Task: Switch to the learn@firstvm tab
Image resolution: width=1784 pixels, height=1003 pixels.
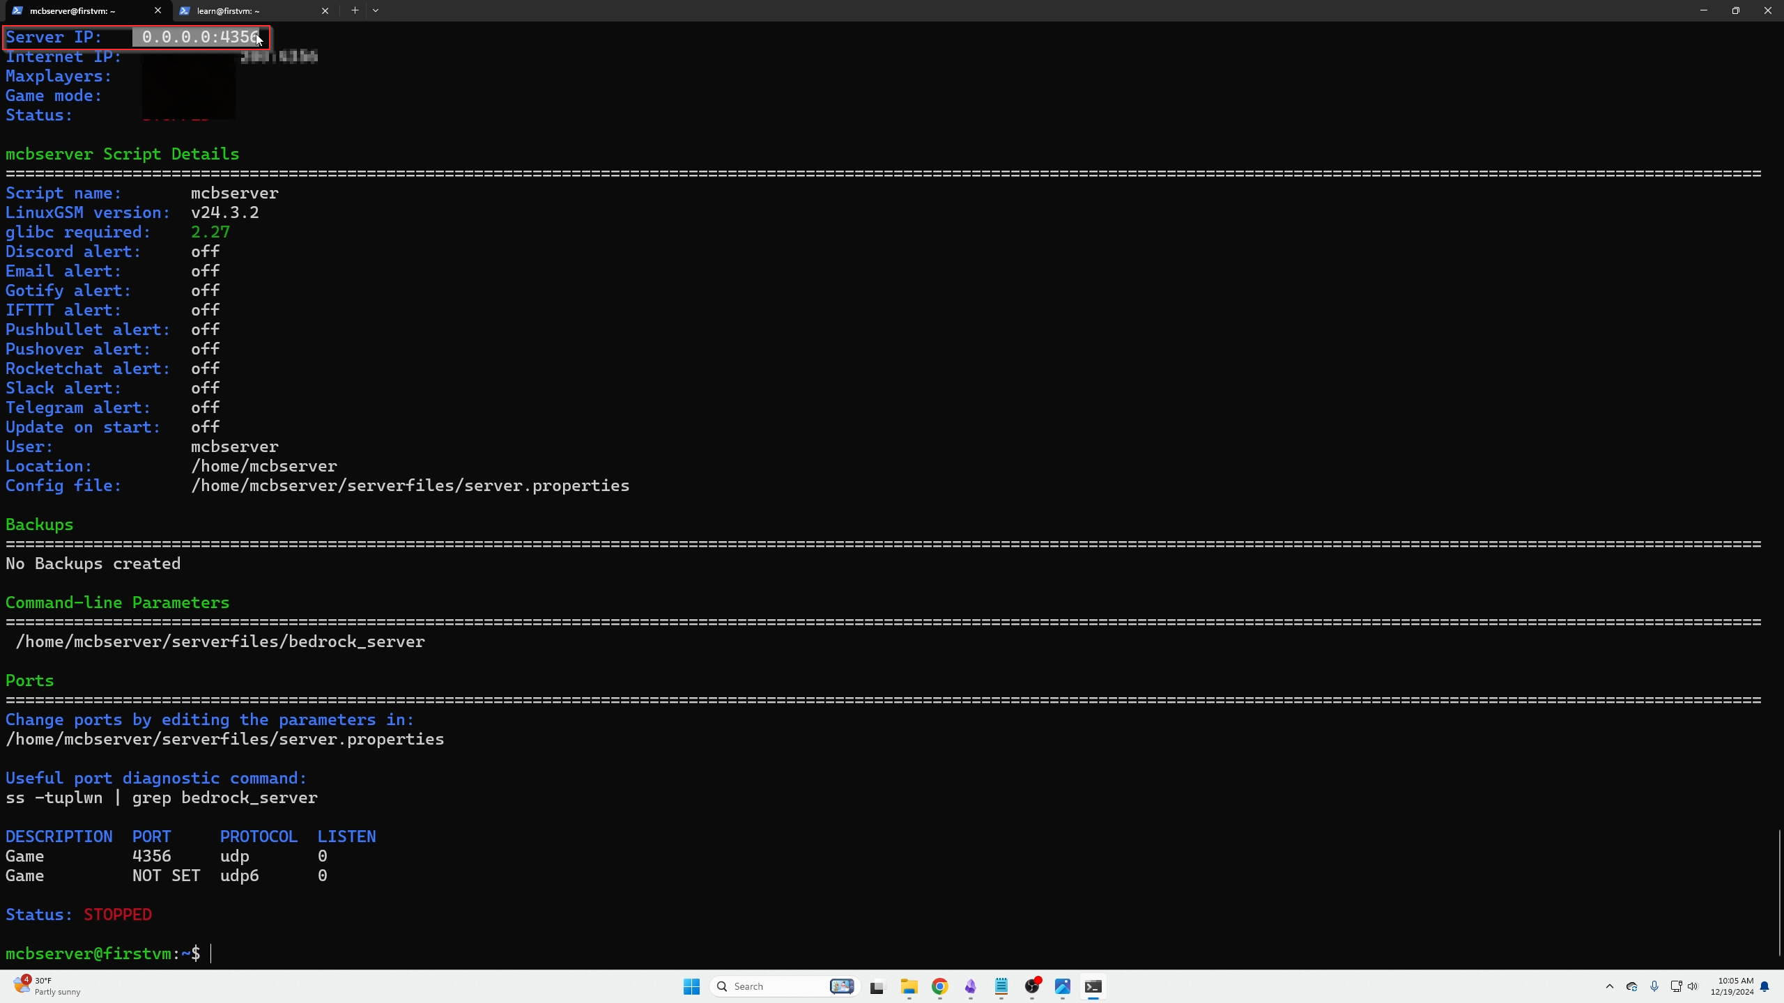Action: (244, 10)
